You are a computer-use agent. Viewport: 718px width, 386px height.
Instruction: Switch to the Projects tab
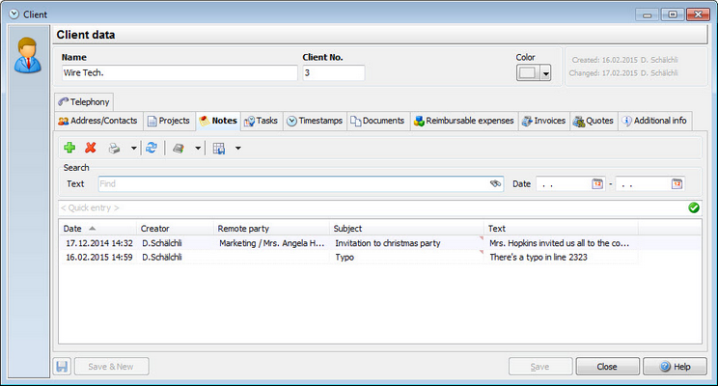169,121
